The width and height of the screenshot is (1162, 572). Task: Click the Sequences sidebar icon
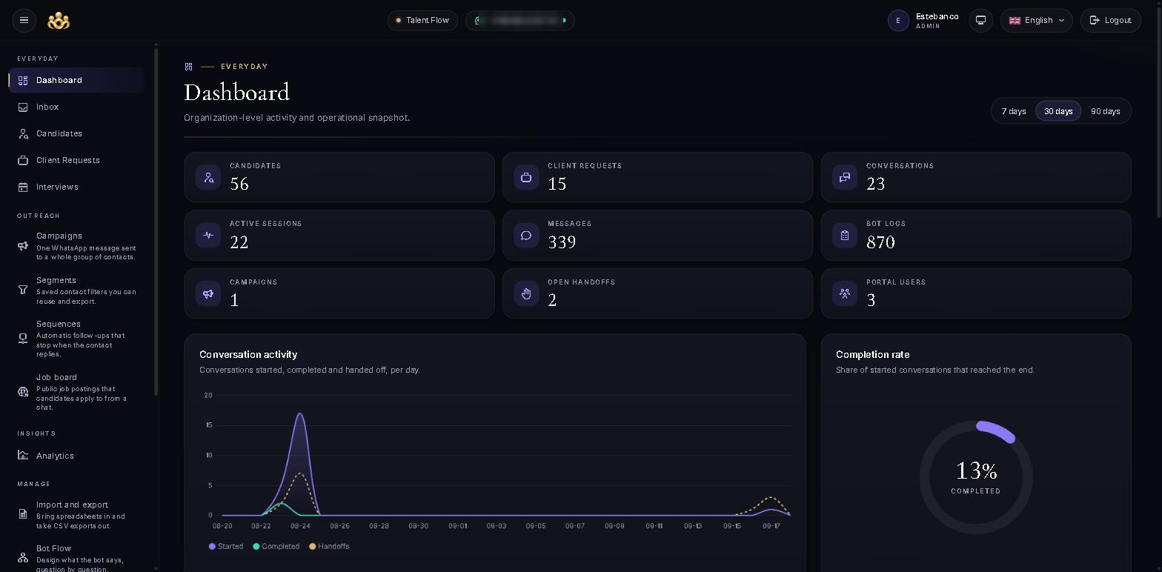pos(23,339)
